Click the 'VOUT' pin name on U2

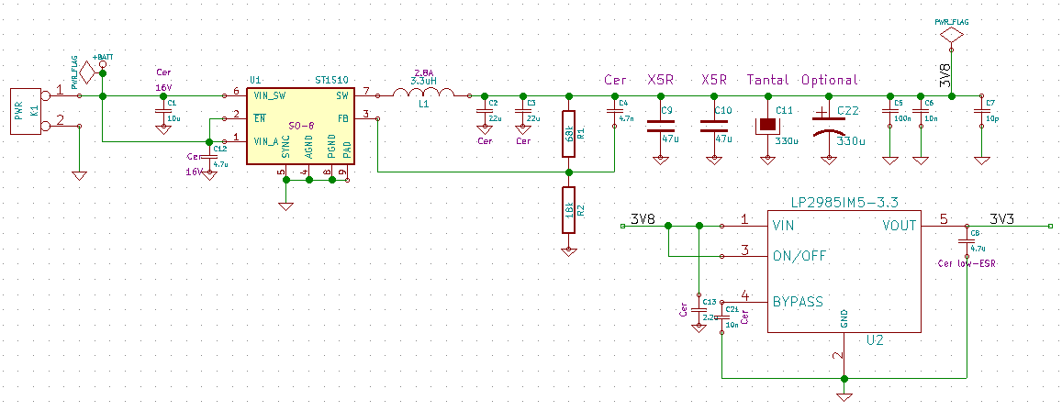pyautogui.click(x=899, y=226)
